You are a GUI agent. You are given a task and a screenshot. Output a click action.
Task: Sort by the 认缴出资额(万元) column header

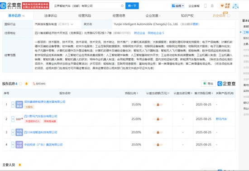pyautogui.click(x=158, y=93)
